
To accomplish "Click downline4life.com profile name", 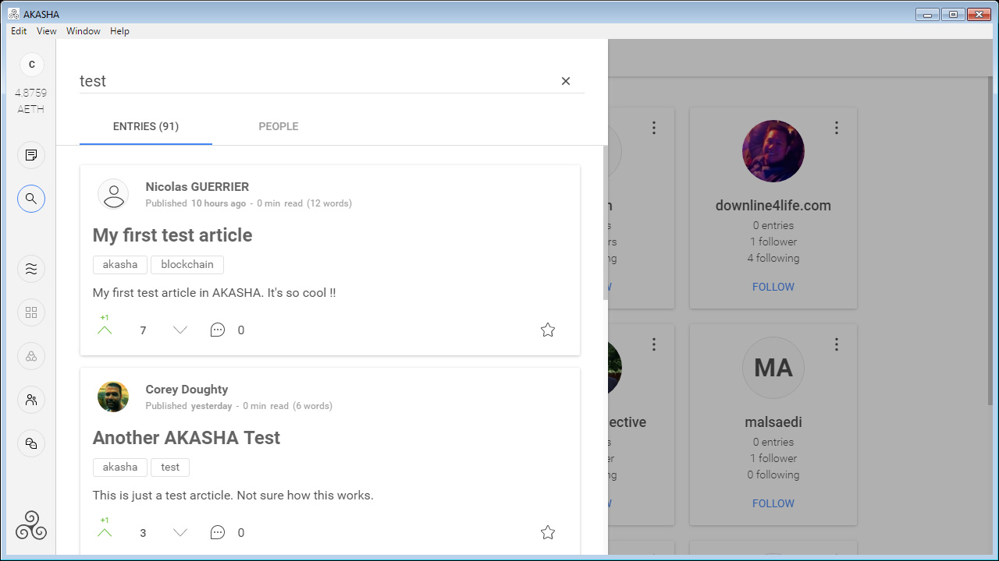I will 773,206.
